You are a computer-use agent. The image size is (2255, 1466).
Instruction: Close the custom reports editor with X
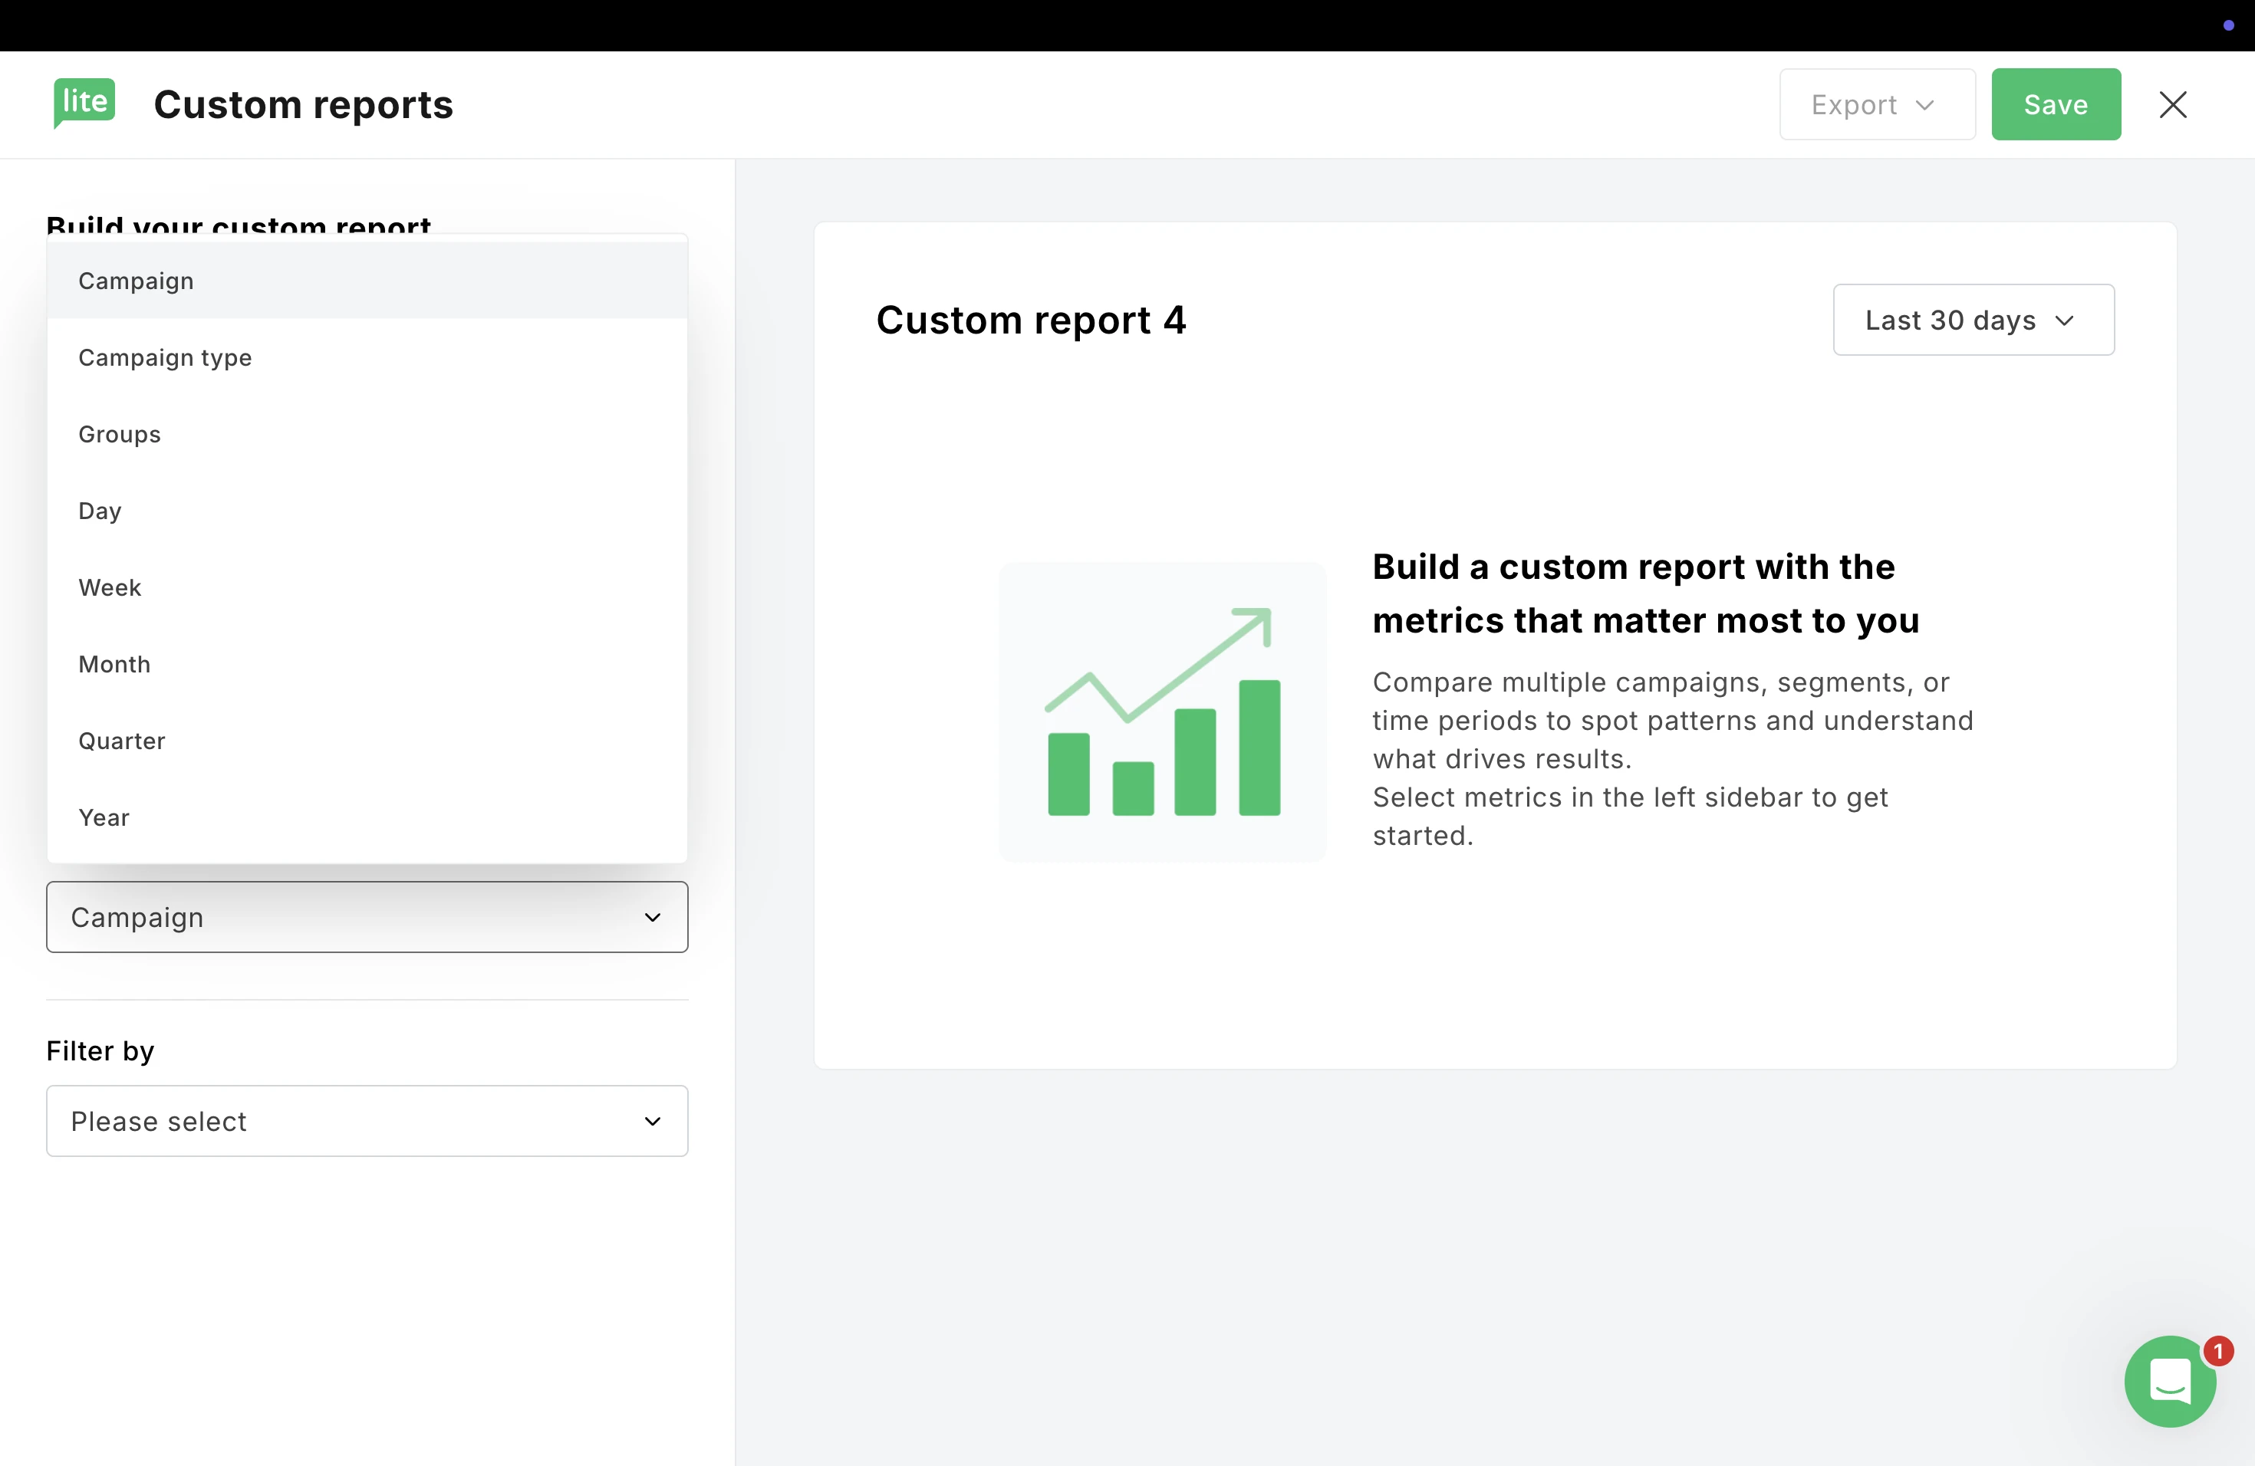point(2173,104)
